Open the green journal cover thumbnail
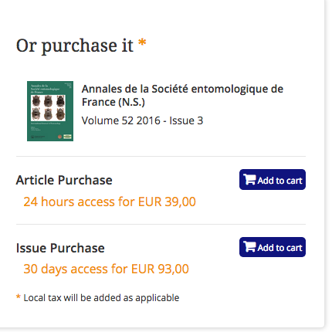This screenshot has width=332, height=332. pos(50,111)
